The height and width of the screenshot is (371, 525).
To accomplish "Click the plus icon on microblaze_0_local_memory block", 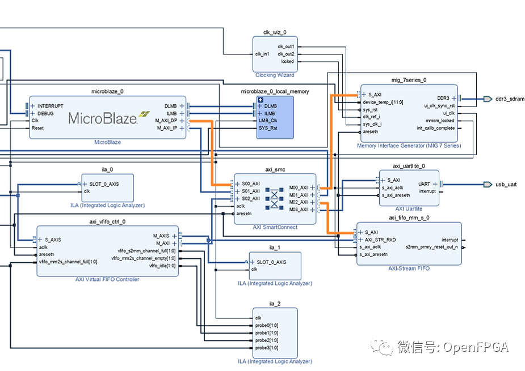I will (261, 100).
